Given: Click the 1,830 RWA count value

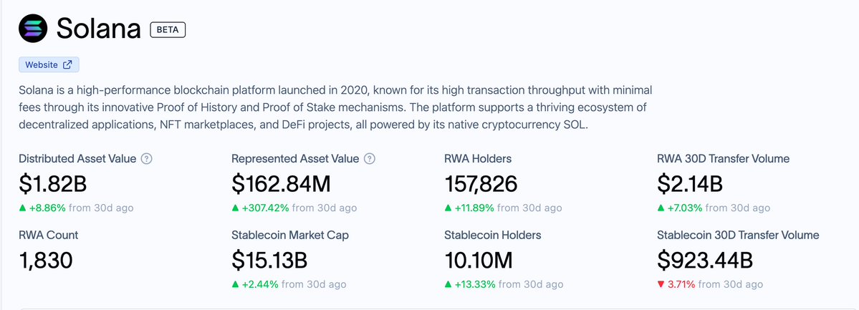Looking at the screenshot, I should click(x=45, y=261).
